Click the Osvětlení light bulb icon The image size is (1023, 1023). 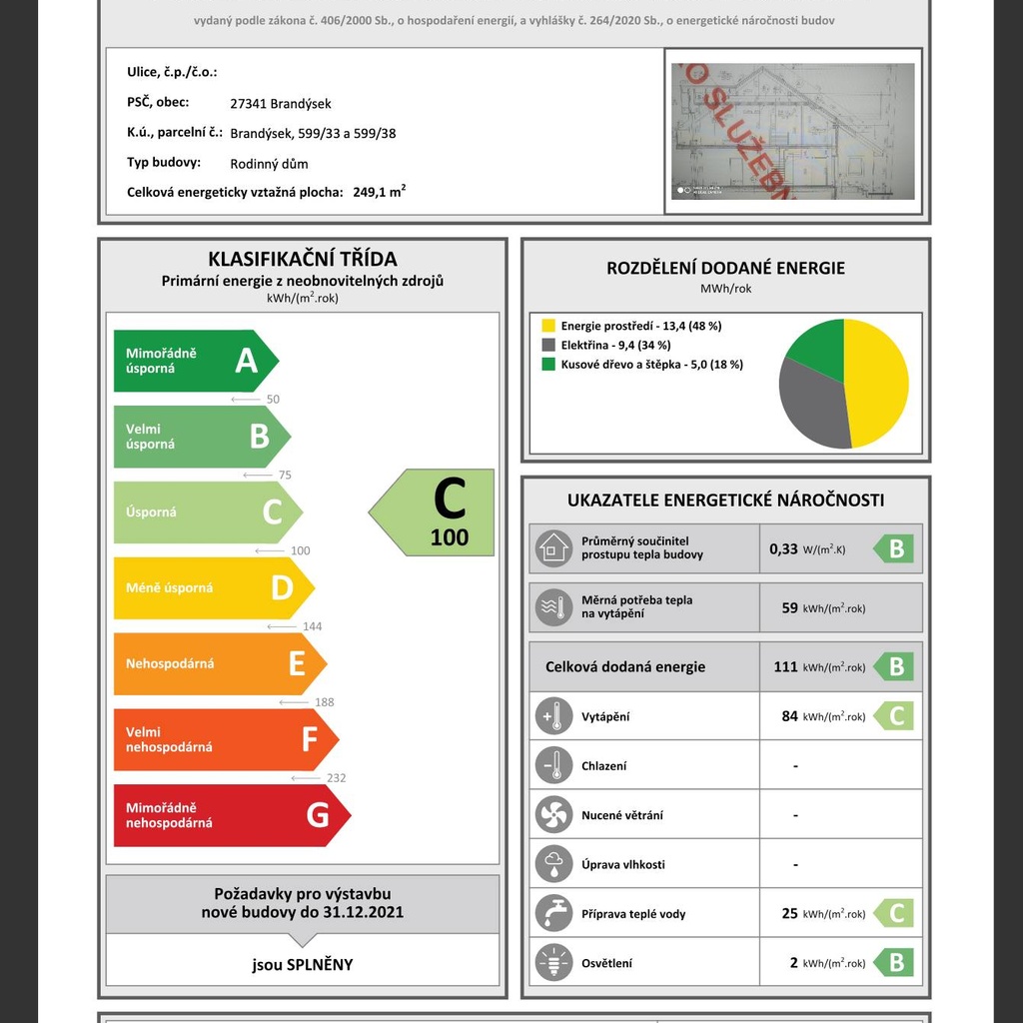[x=552, y=962]
